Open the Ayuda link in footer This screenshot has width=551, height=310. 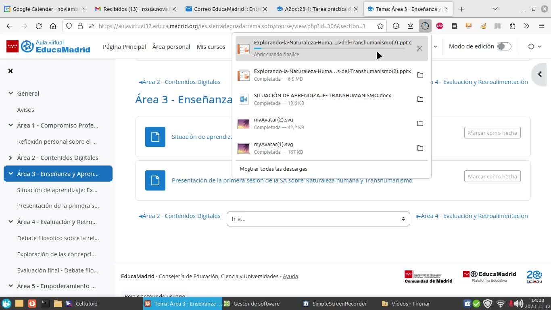(x=290, y=276)
